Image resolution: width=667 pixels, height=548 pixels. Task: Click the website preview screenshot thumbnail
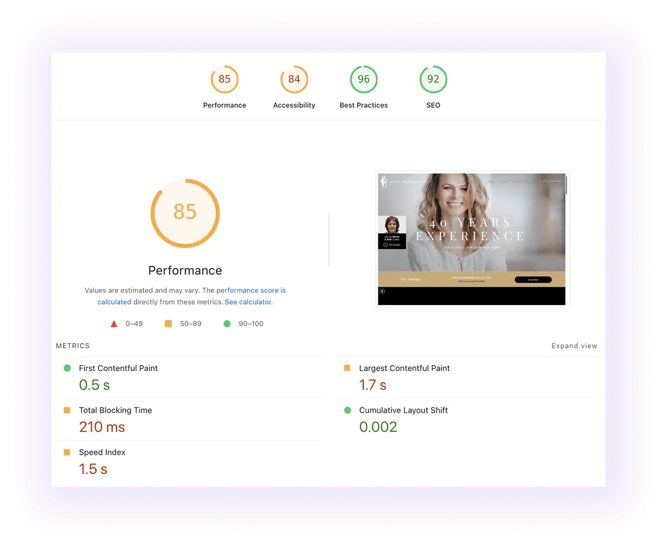472,239
